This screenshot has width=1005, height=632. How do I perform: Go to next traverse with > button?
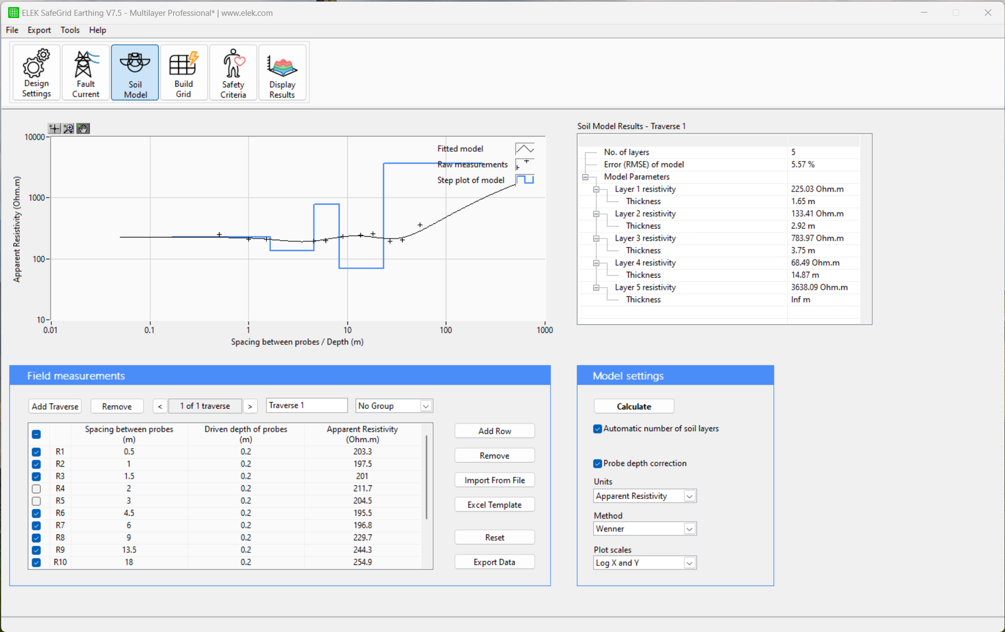[250, 406]
